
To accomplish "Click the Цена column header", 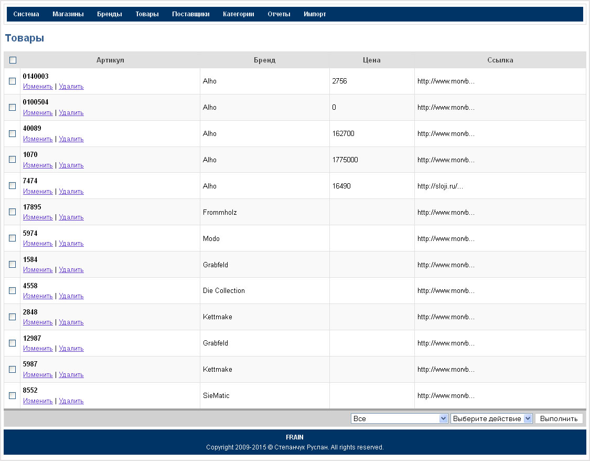I will [372, 60].
